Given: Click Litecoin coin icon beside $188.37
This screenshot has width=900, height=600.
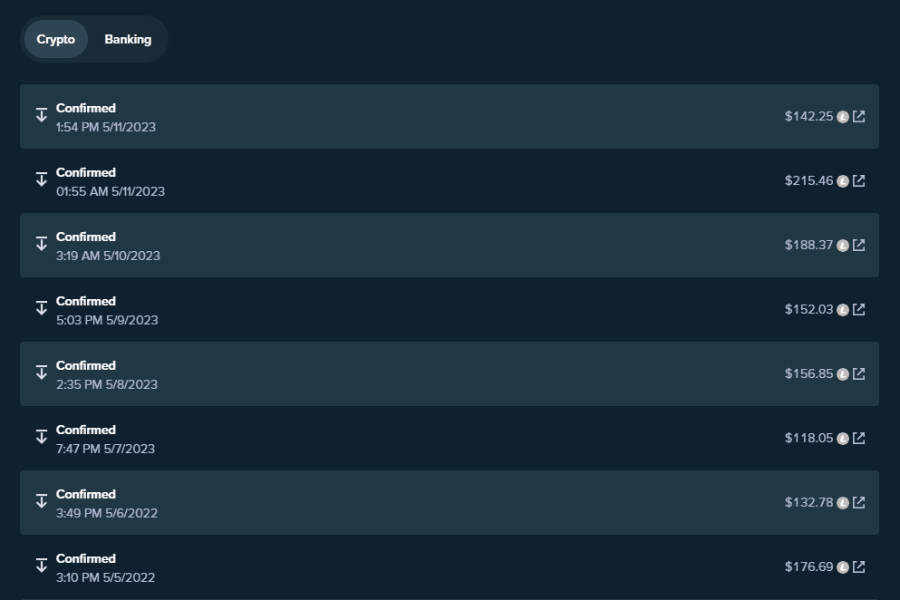Looking at the screenshot, I should tap(843, 245).
